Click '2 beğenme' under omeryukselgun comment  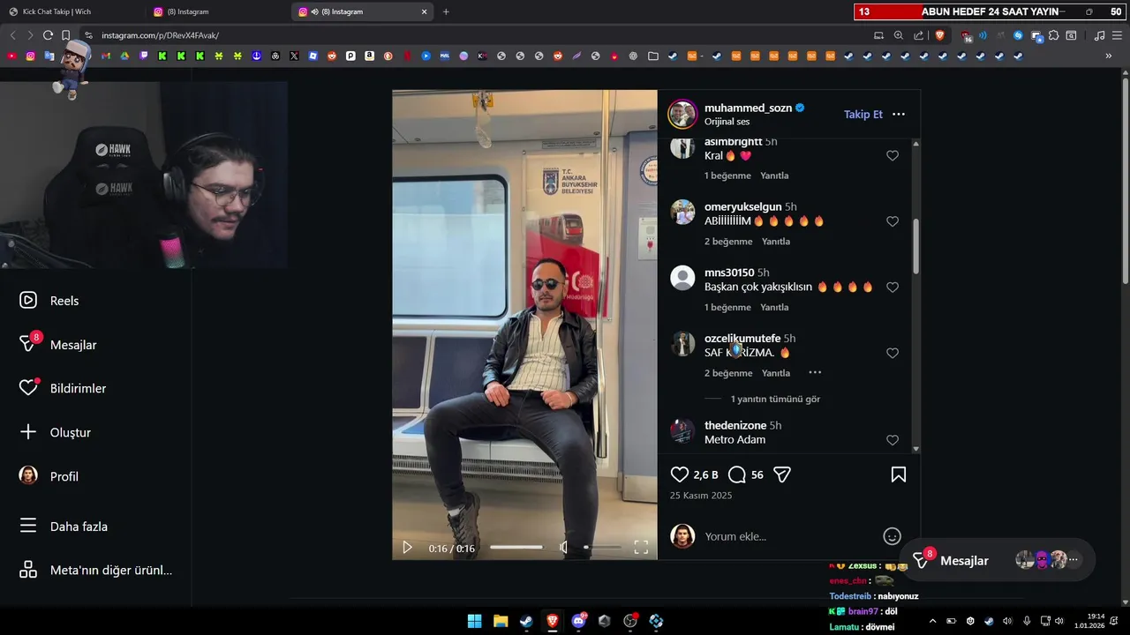(x=728, y=242)
